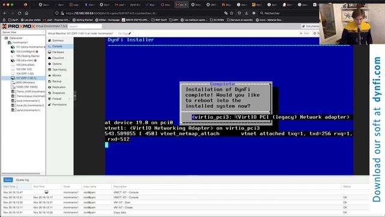Open the Server View dropdown
385x217 pixels.
(23, 32)
